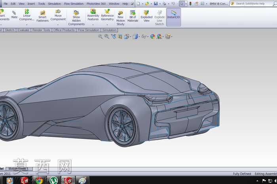Click Rebuild traffic light icon

click(x=190, y=4)
